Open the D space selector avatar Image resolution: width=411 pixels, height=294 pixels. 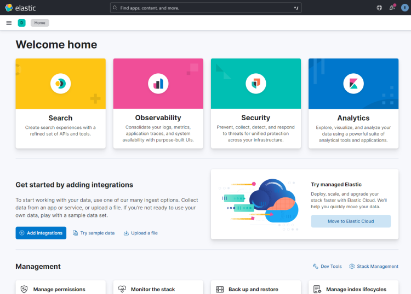tap(22, 23)
